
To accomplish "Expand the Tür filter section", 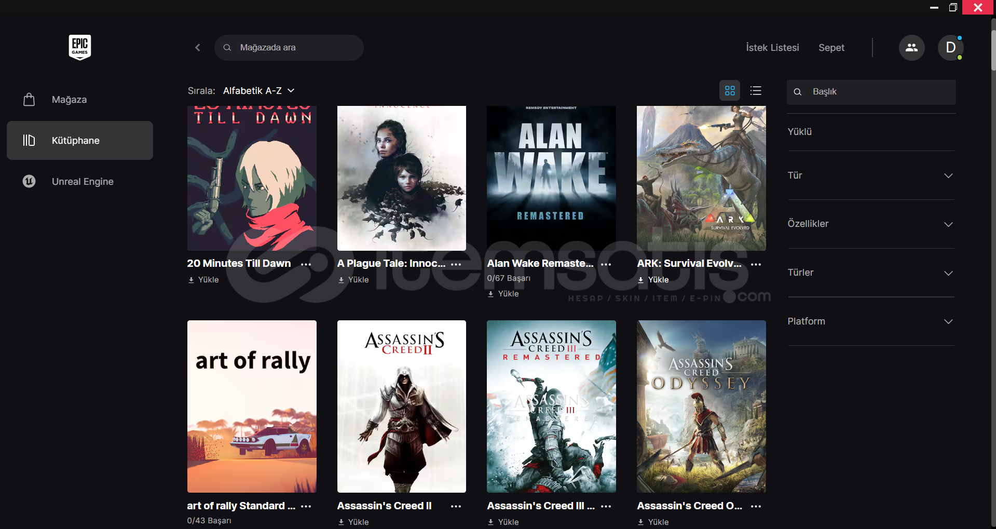I will (871, 175).
